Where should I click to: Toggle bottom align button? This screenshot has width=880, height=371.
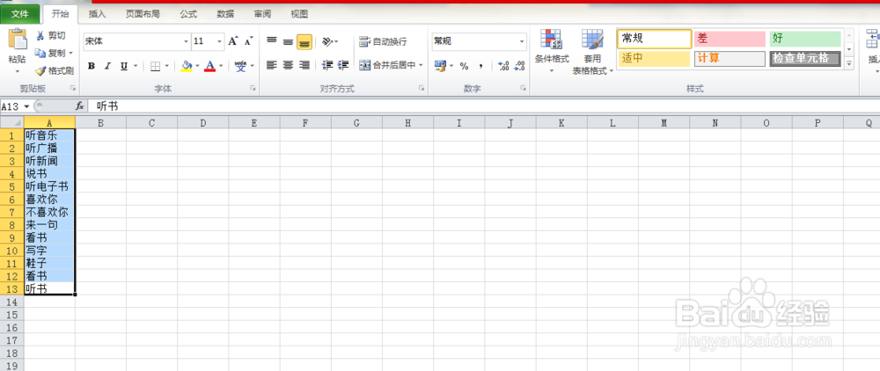(x=304, y=41)
